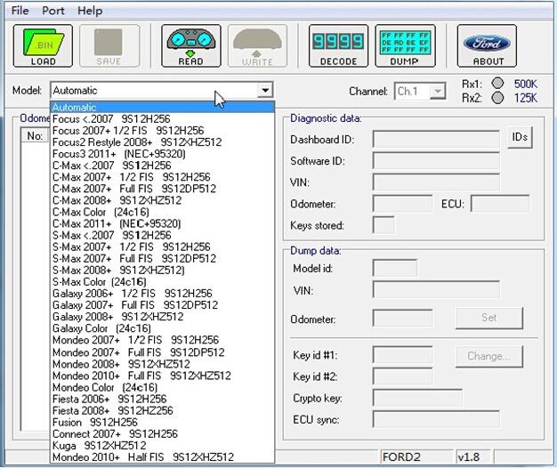Select Fusion 9S12H256
This screenshot has width=557, height=469.
pos(162,423)
